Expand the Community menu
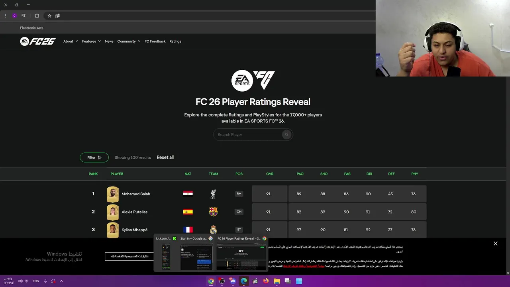Viewport: 510px width, 287px height. coord(129,41)
